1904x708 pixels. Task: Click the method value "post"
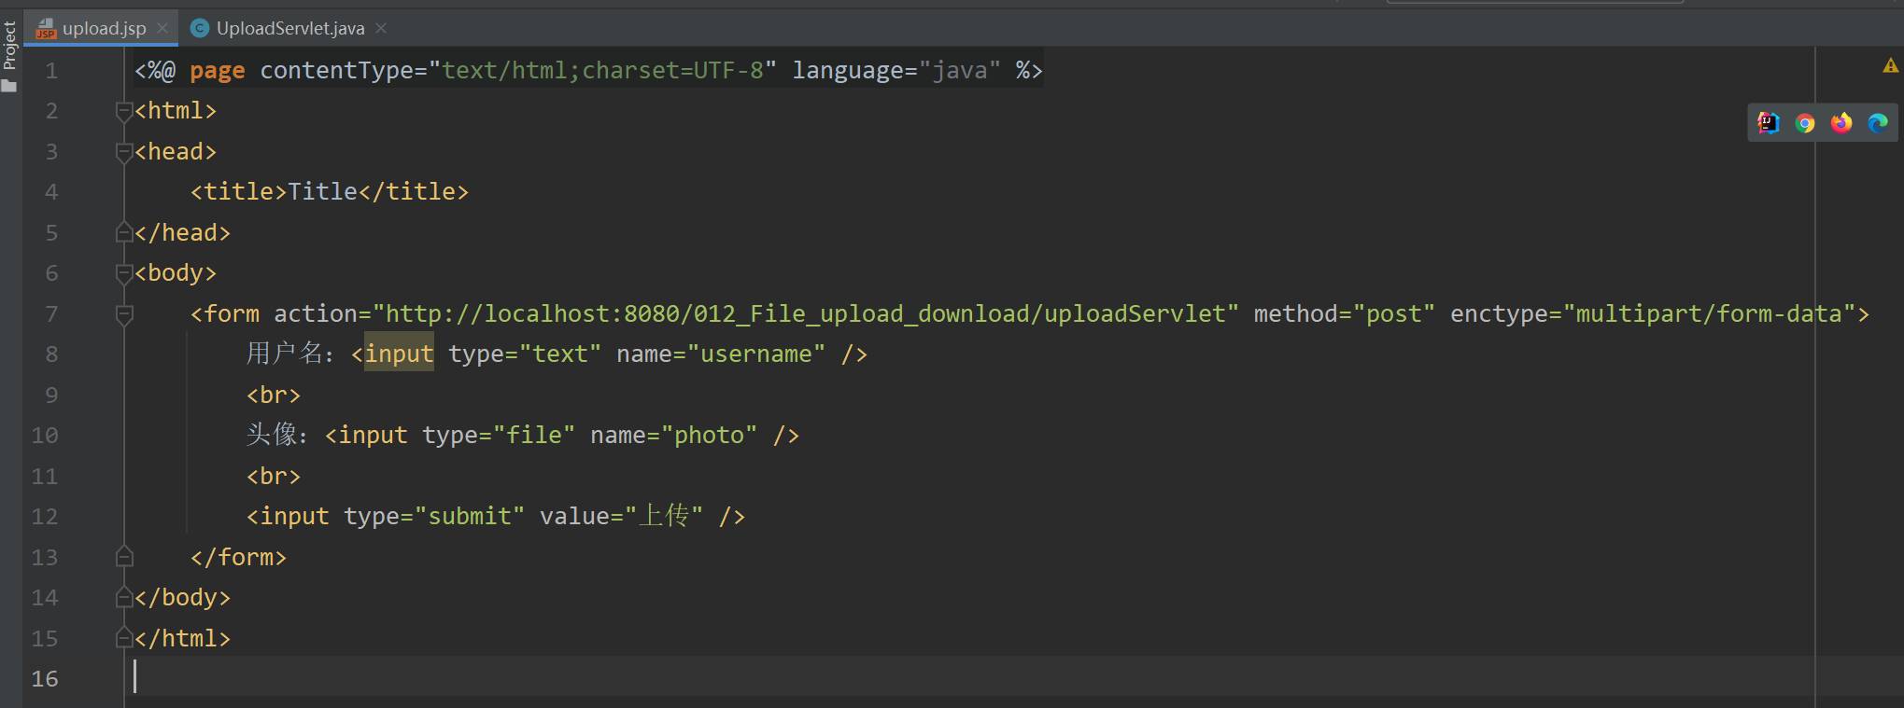coord(1394,314)
